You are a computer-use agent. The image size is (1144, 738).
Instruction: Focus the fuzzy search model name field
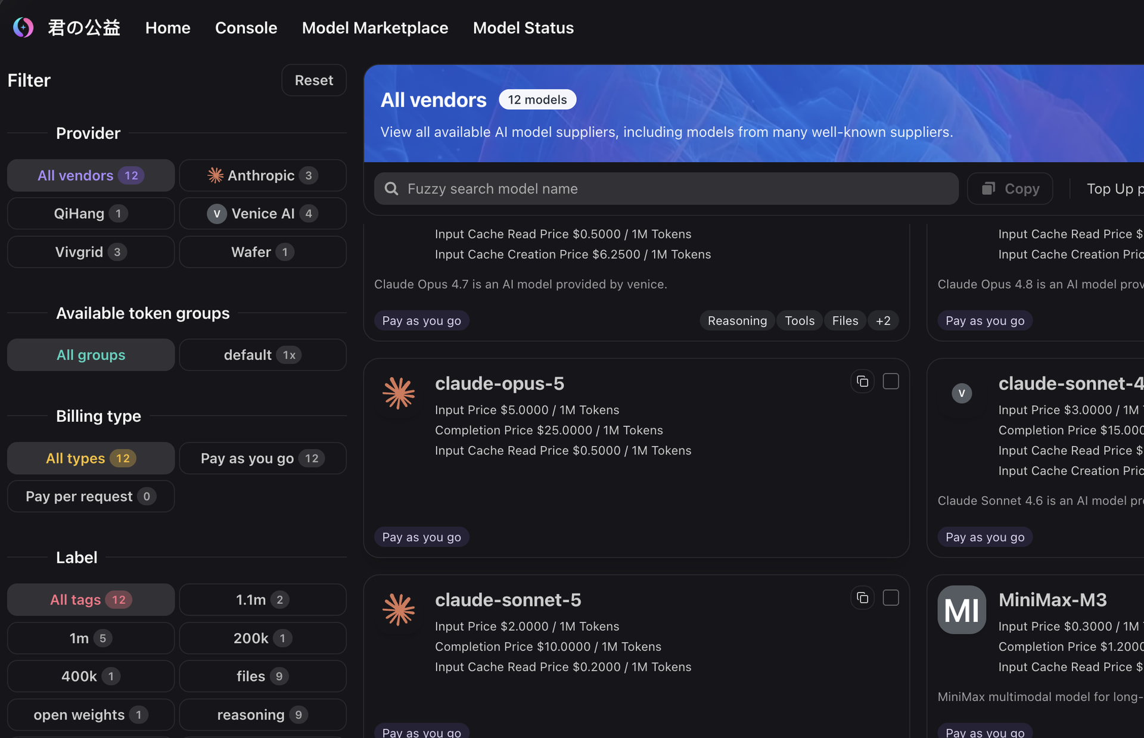(666, 189)
